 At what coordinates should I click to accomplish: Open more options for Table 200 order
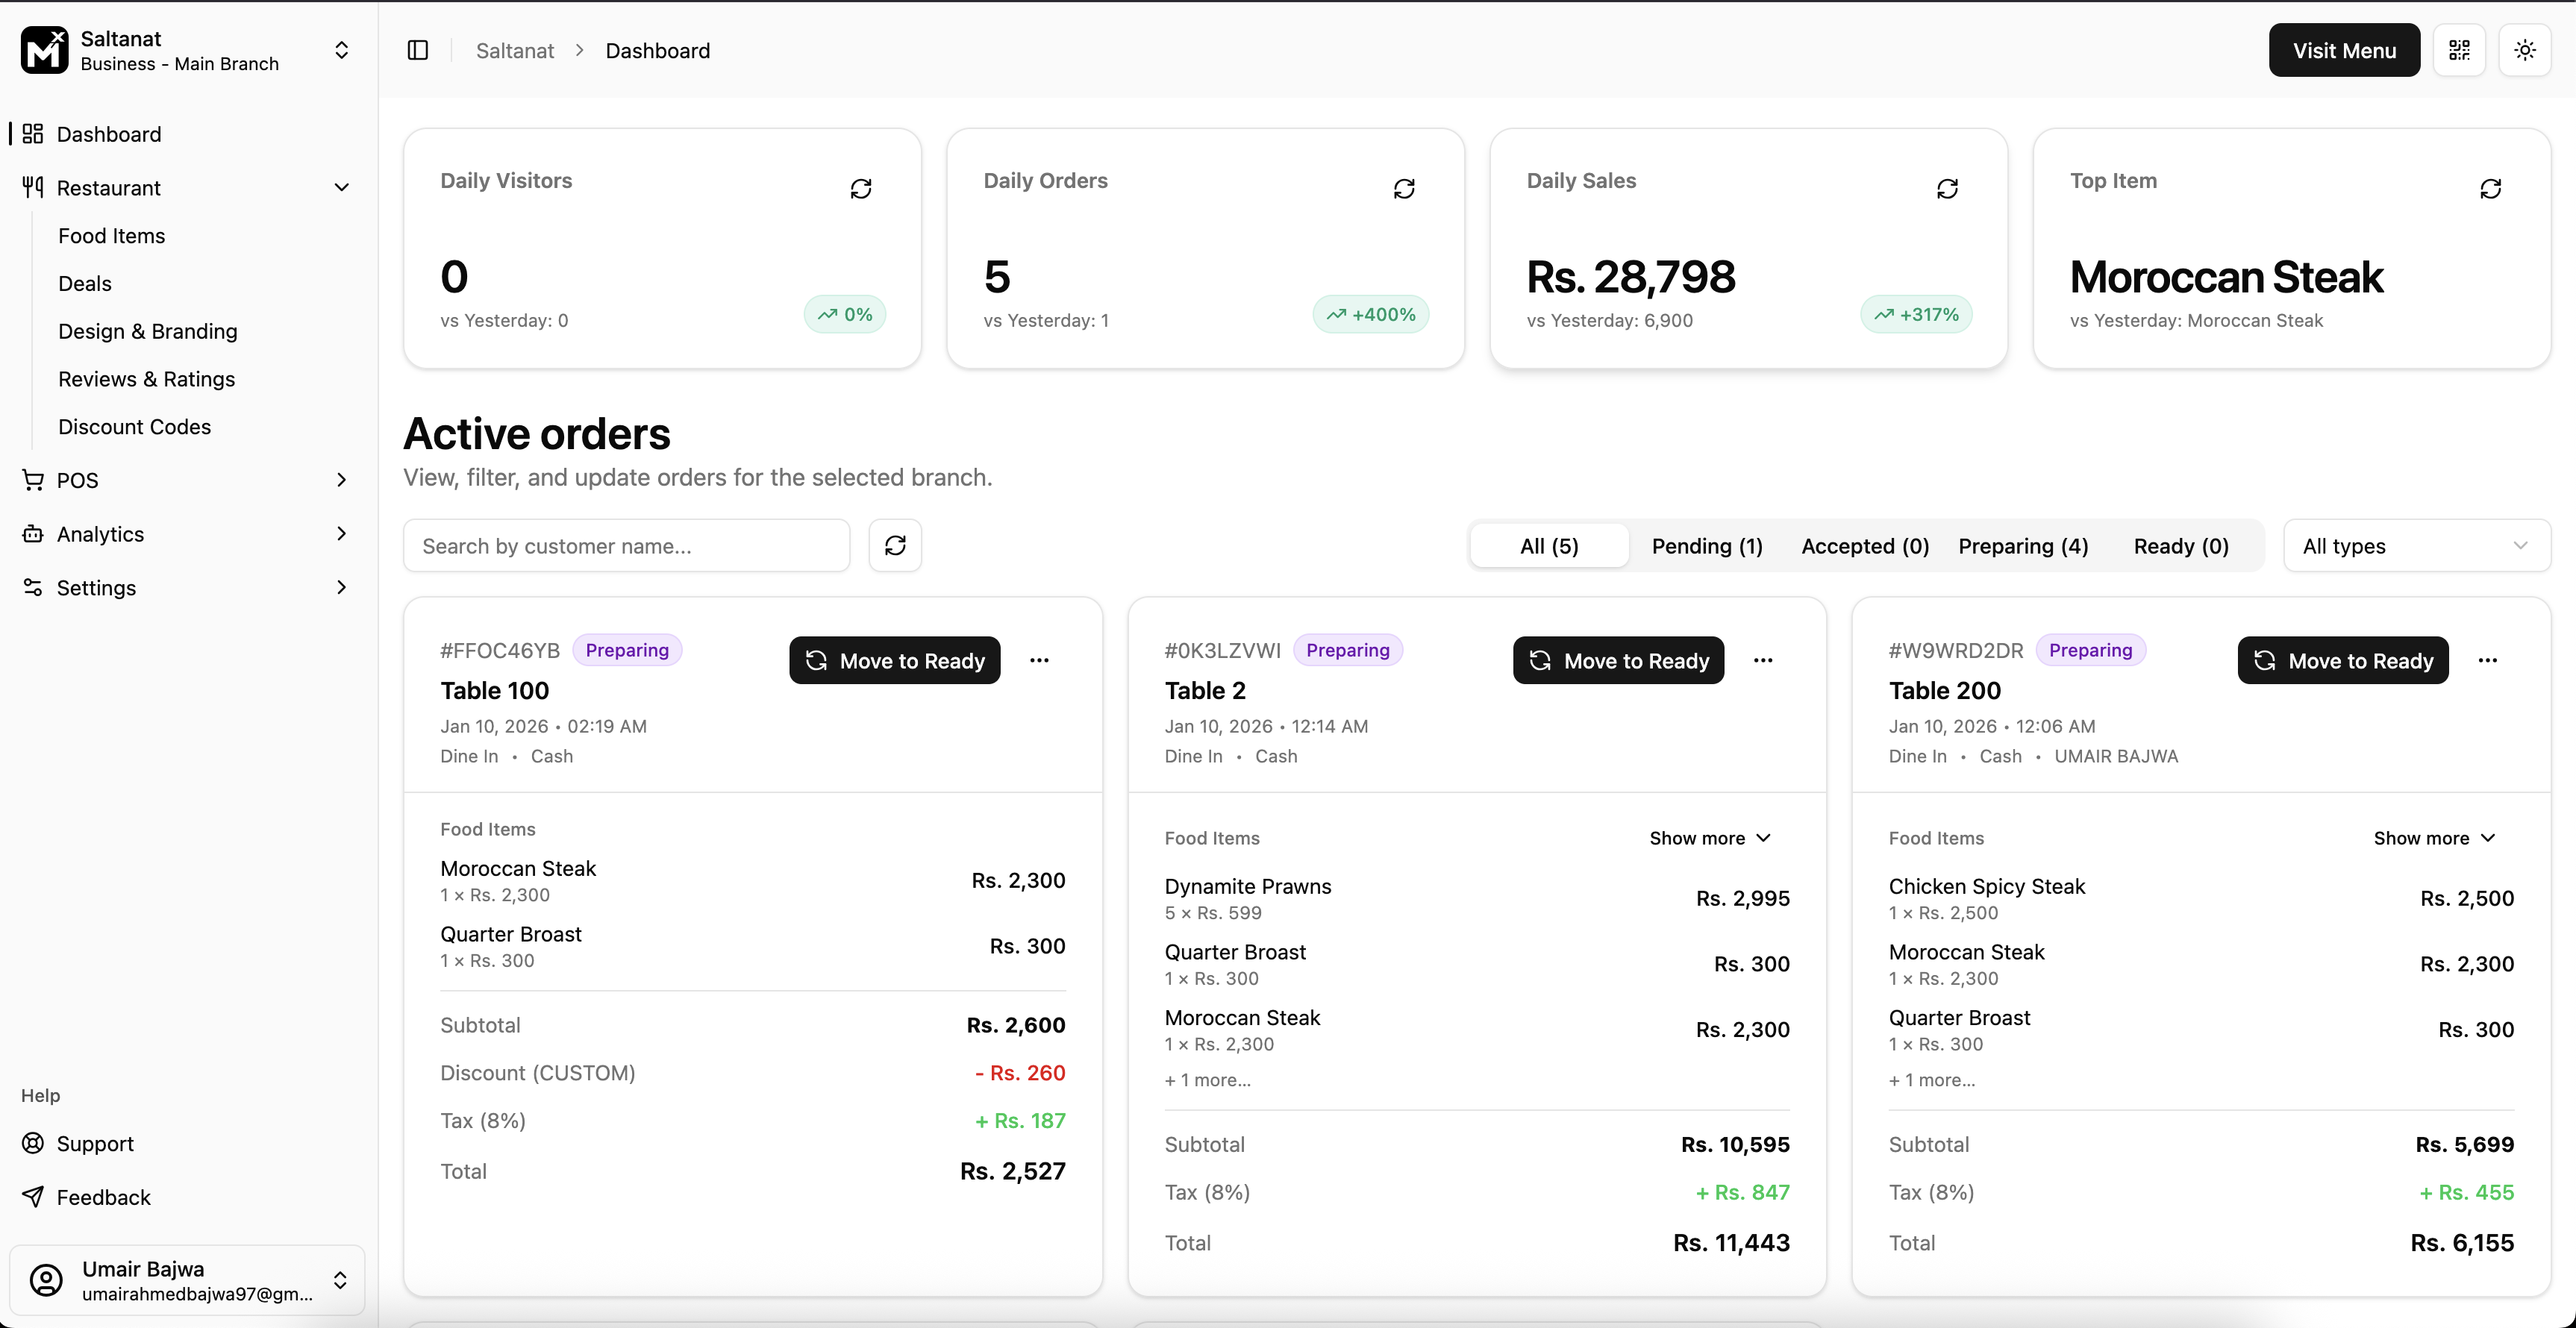tap(2487, 660)
